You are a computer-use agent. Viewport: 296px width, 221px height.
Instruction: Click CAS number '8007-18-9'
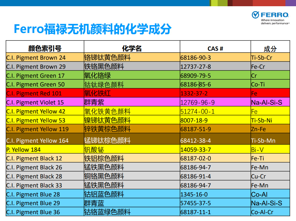click(x=194, y=120)
